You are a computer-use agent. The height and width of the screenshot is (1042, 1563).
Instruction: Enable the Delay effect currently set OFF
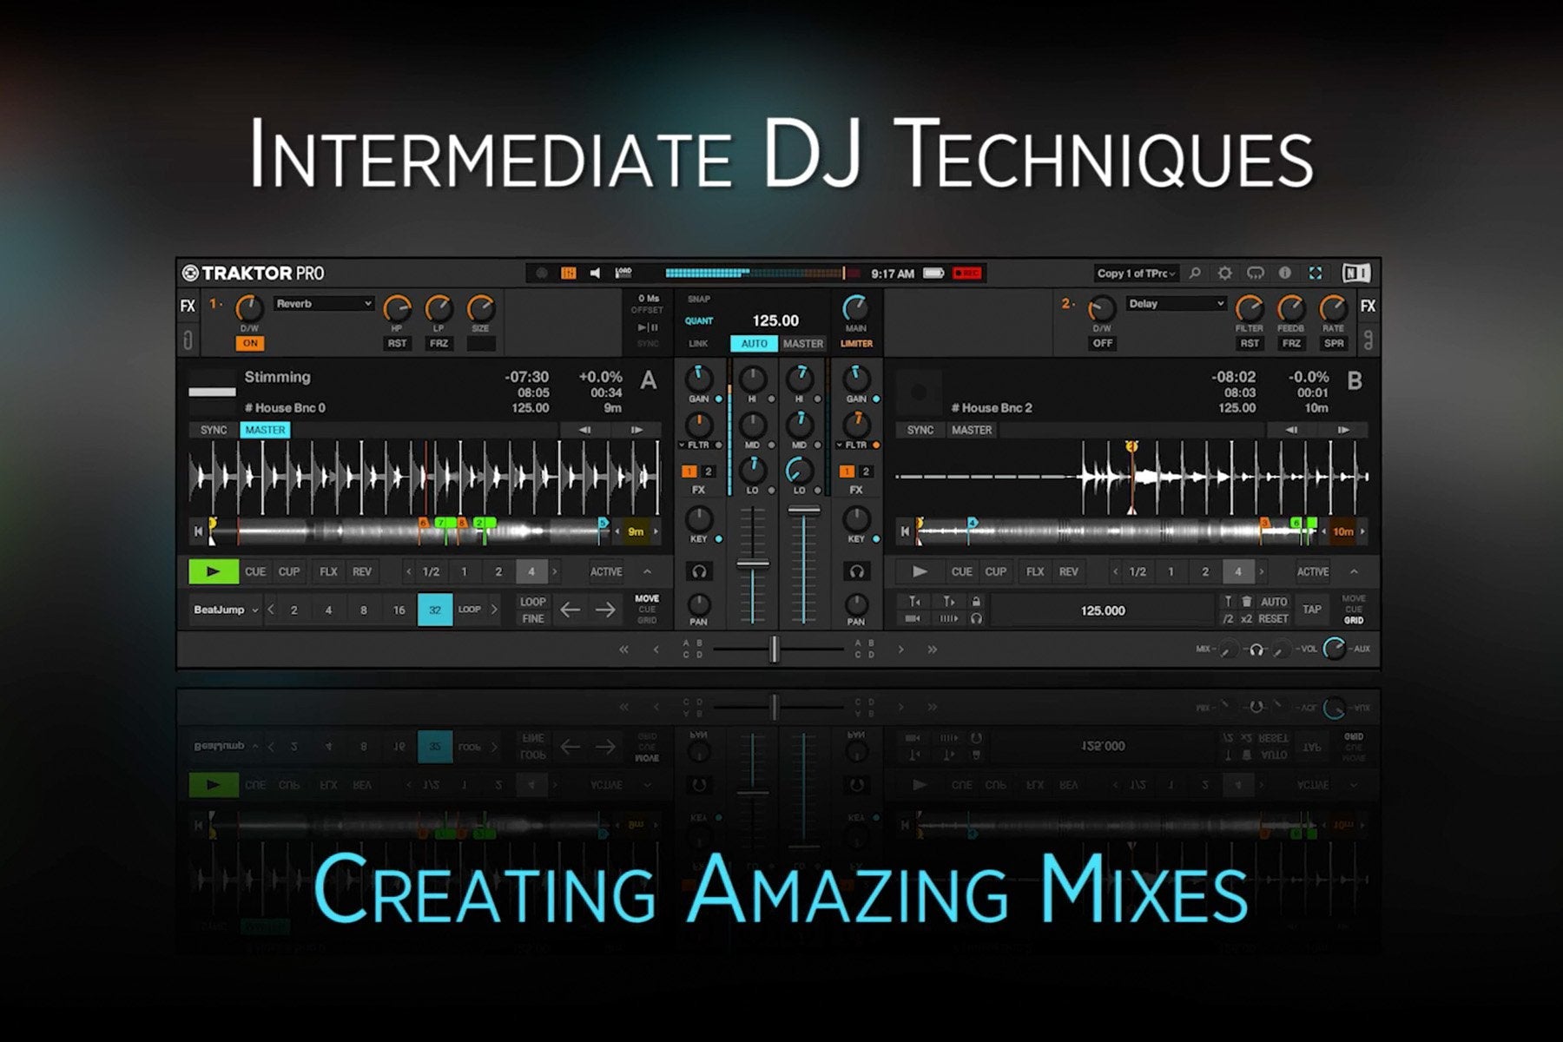1104,344
